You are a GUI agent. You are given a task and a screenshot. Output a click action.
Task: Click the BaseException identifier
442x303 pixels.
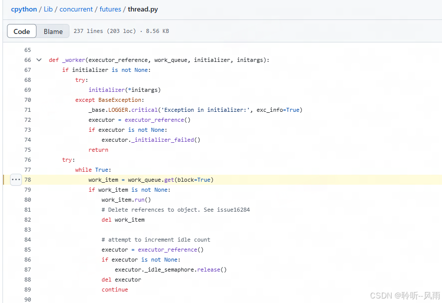pyautogui.click(x=120, y=100)
